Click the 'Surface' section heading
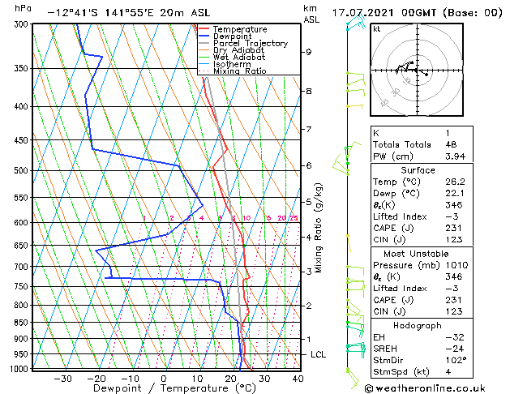510x394 pixels. pyautogui.click(x=418, y=170)
